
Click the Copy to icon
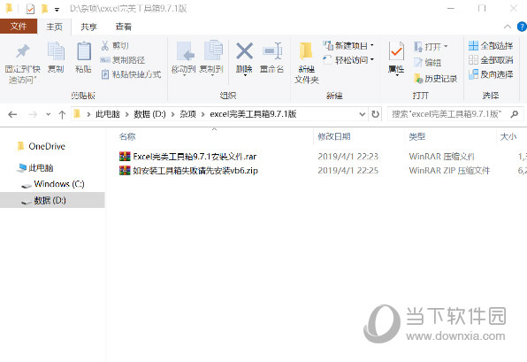(x=213, y=50)
